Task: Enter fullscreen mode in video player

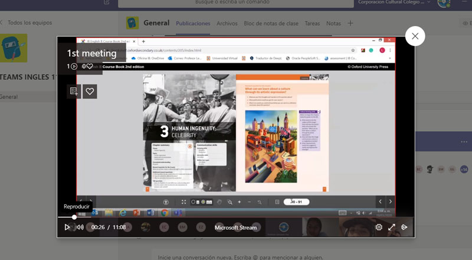Action: point(392,227)
